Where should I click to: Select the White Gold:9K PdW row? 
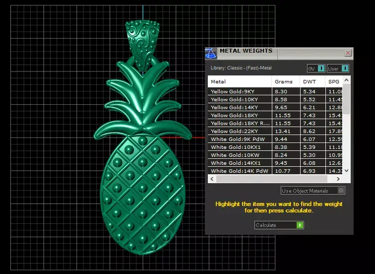275,139
